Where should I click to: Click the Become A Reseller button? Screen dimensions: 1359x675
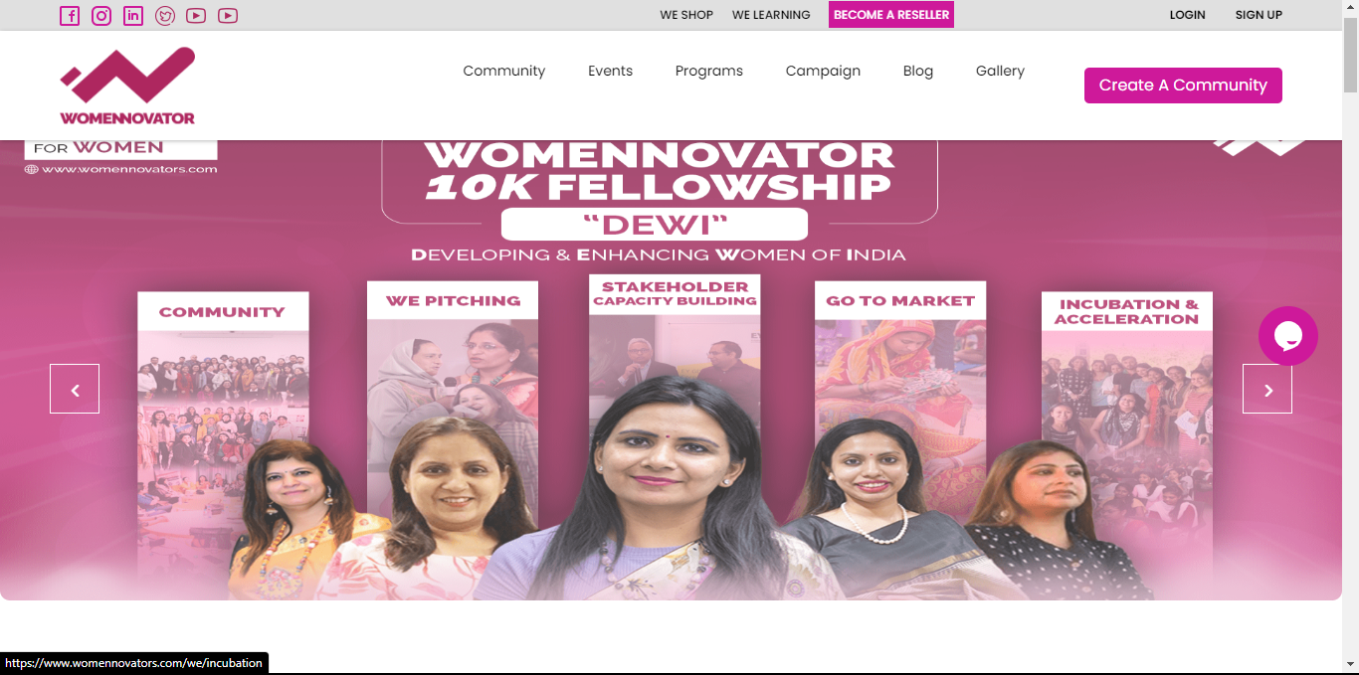(891, 15)
